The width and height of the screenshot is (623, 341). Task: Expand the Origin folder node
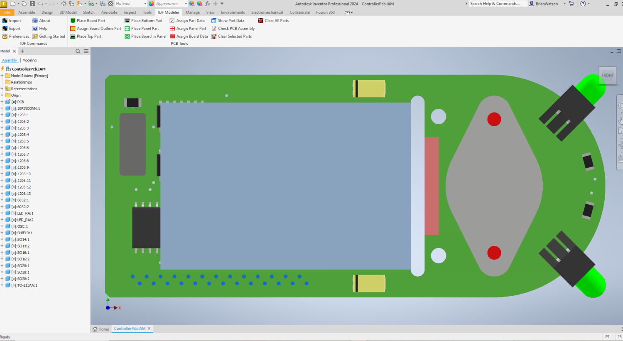pyautogui.click(x=2, y=96)
